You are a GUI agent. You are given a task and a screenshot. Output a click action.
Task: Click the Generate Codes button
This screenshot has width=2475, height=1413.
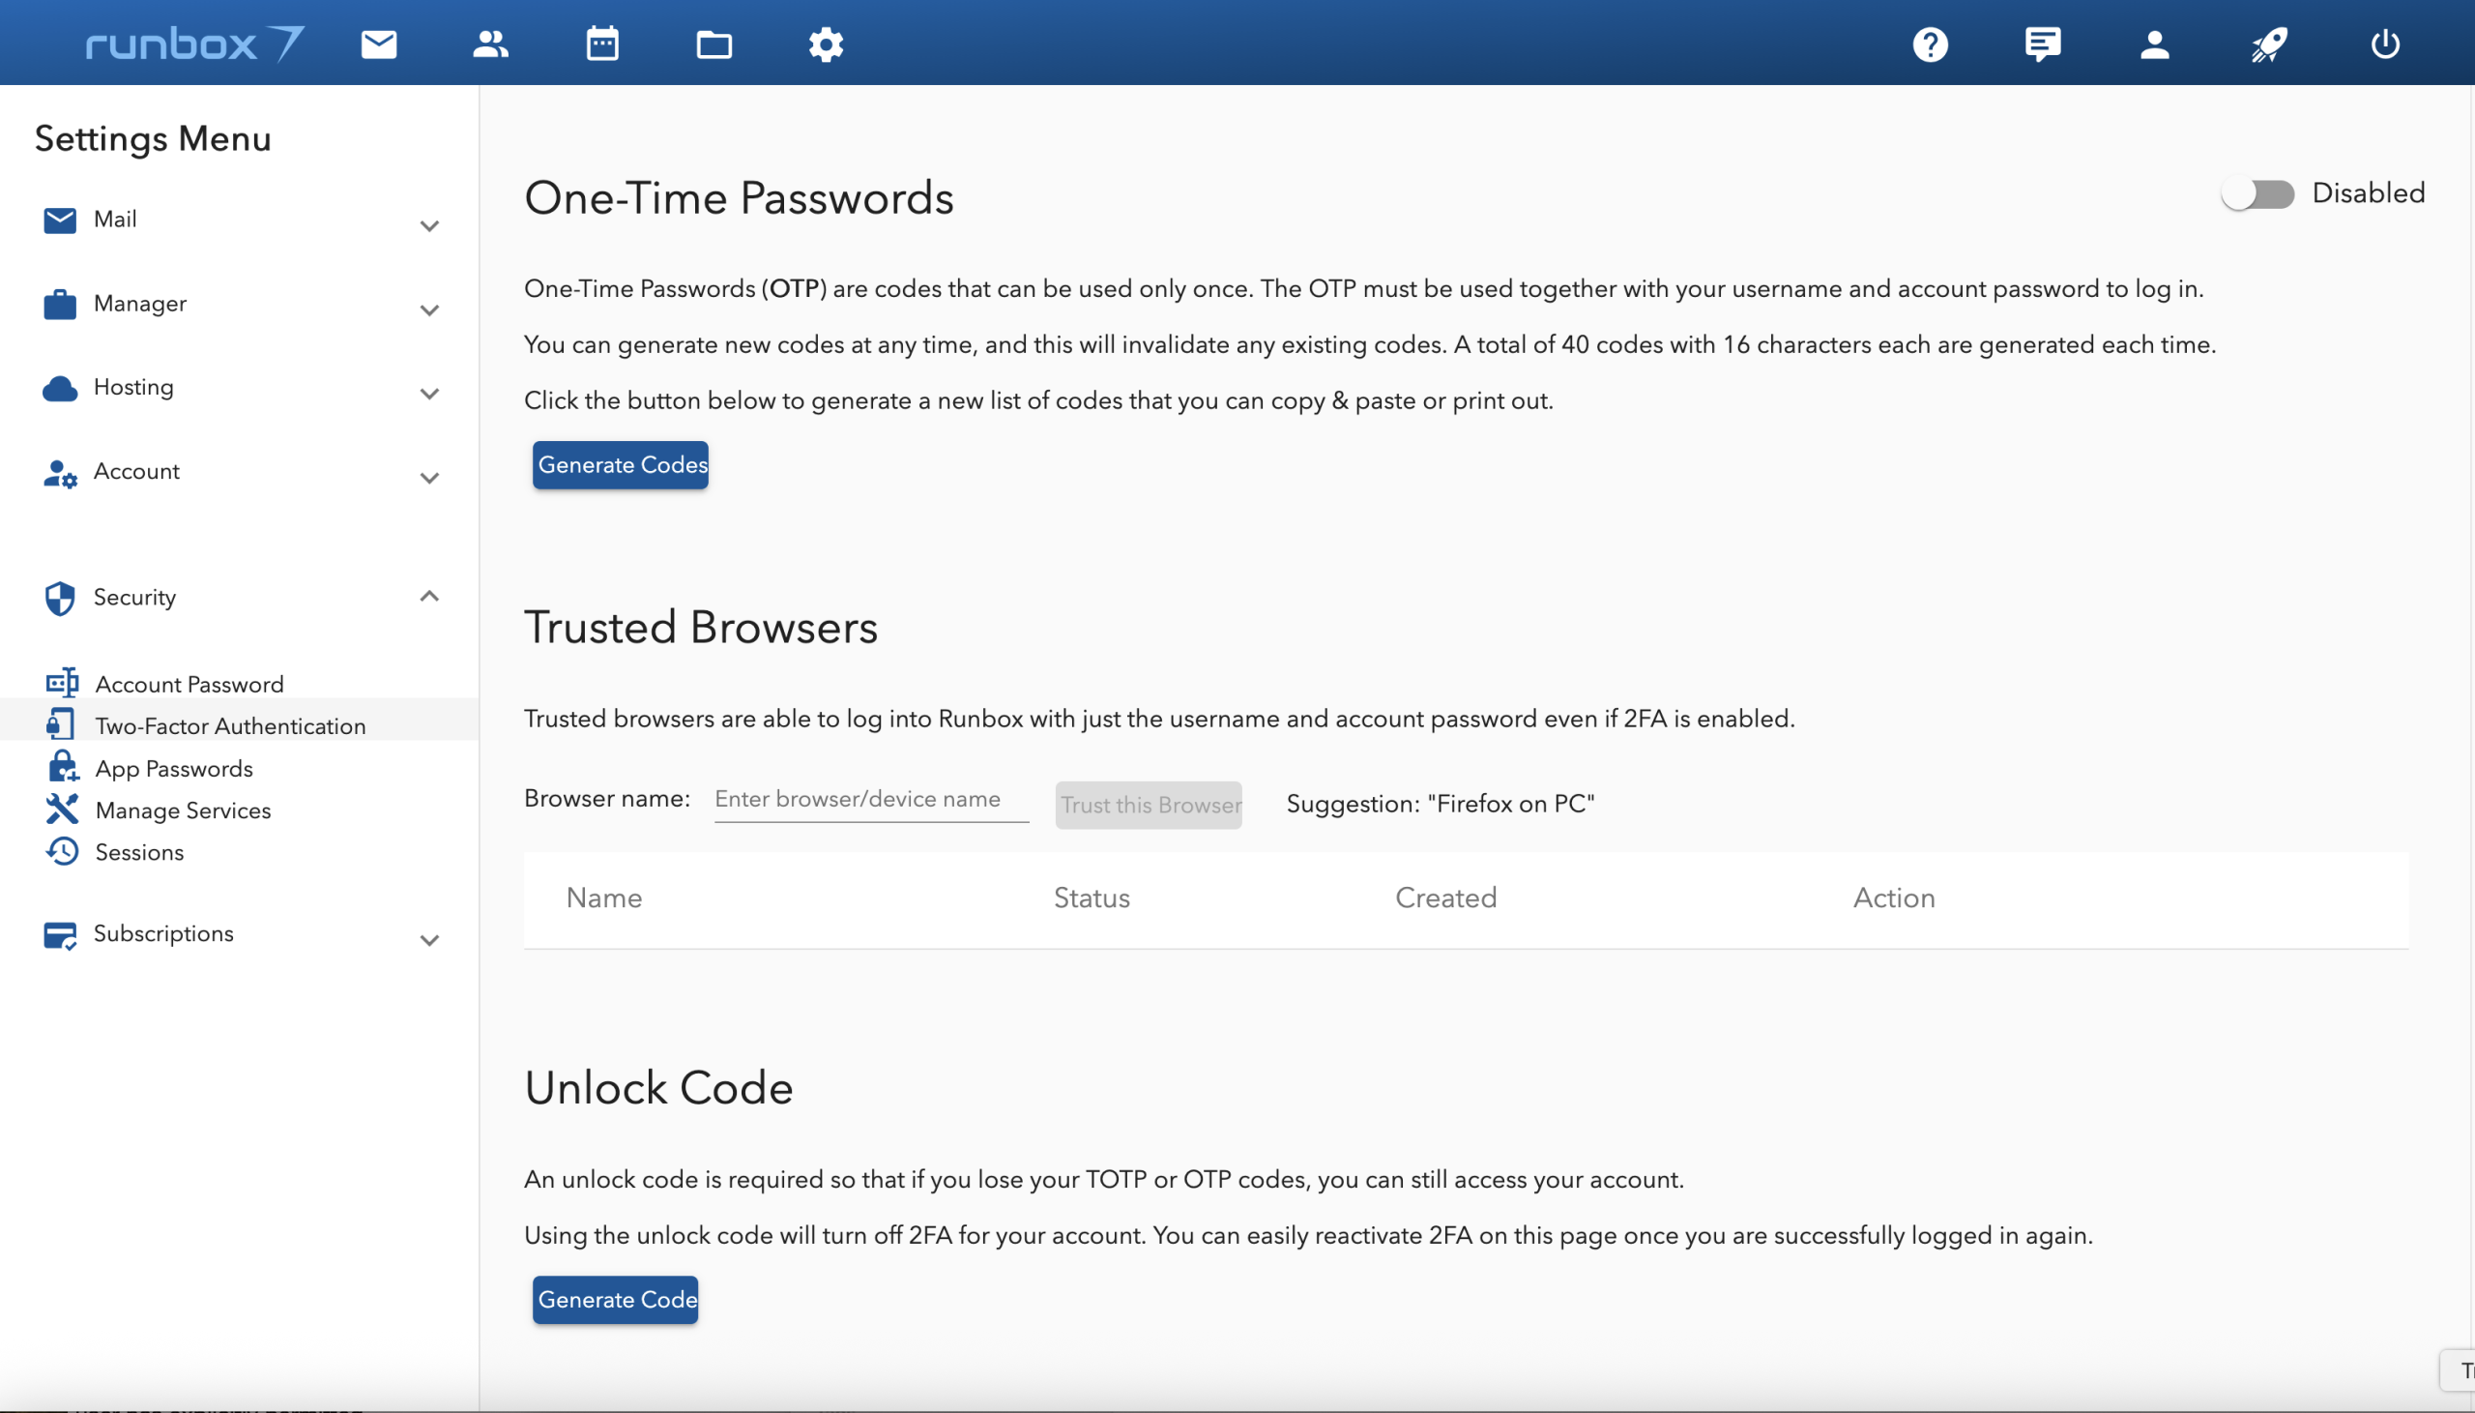621,465
